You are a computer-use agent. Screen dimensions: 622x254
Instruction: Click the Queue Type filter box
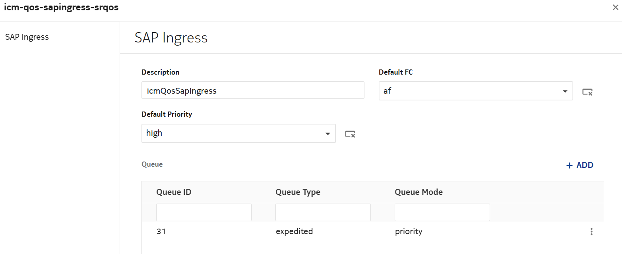323,212
